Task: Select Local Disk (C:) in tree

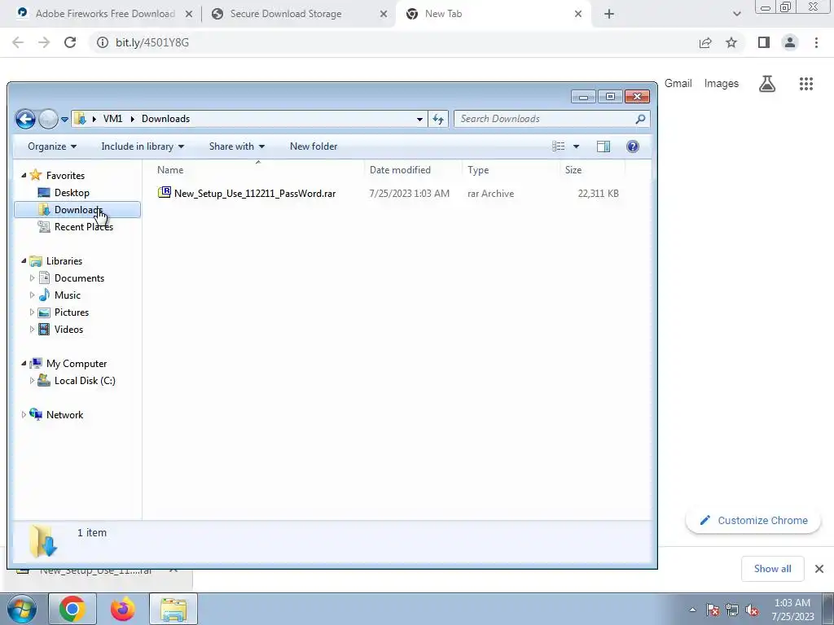Action: pos(85,381)
